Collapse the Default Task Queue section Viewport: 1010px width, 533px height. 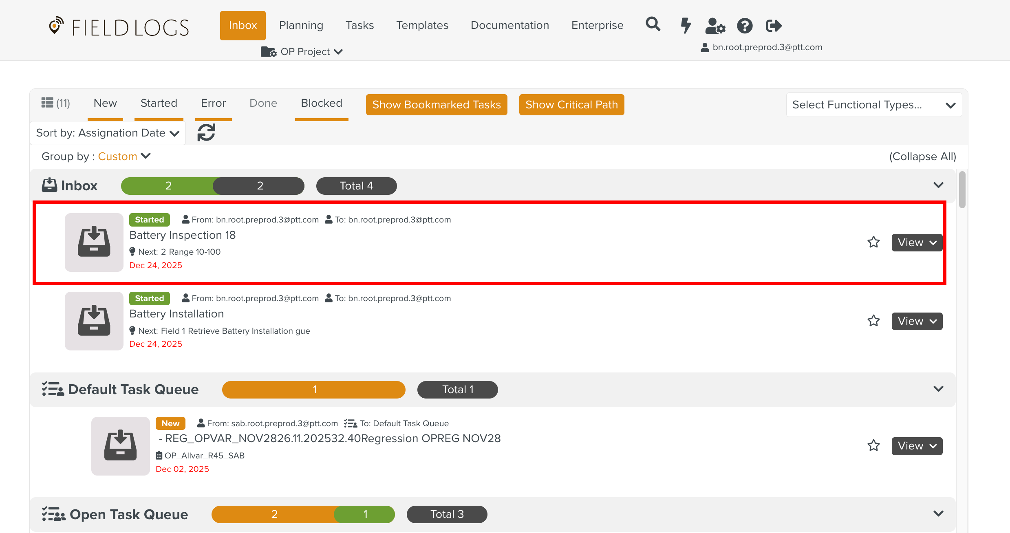pos(938,389)
